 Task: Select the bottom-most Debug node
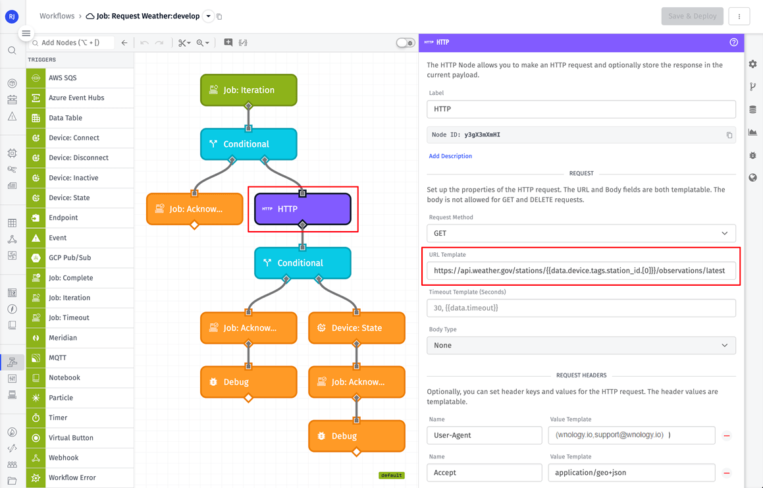click(357, 436)
